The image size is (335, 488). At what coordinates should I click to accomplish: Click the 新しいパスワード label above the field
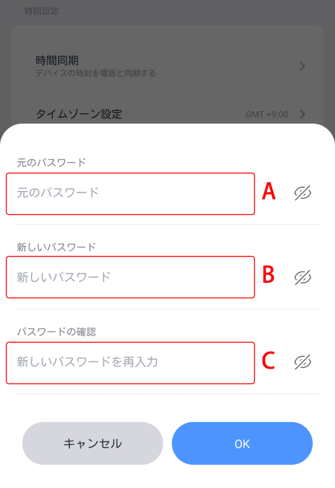pyautogui.click(x=56, y=247)
